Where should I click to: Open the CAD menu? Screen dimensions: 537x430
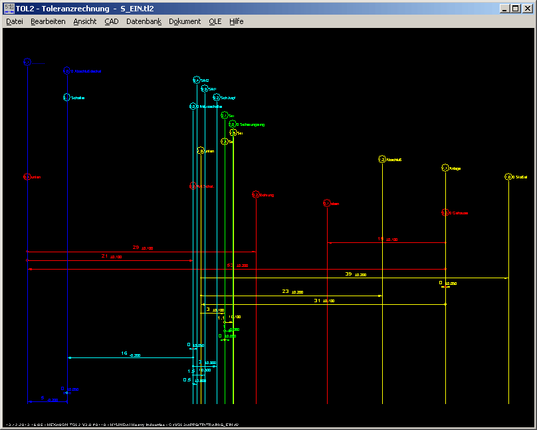pyautogui.click(x=111, y=21)
